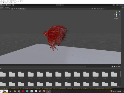
Task: Click the Project search by type icon
Action: (112, 67)
